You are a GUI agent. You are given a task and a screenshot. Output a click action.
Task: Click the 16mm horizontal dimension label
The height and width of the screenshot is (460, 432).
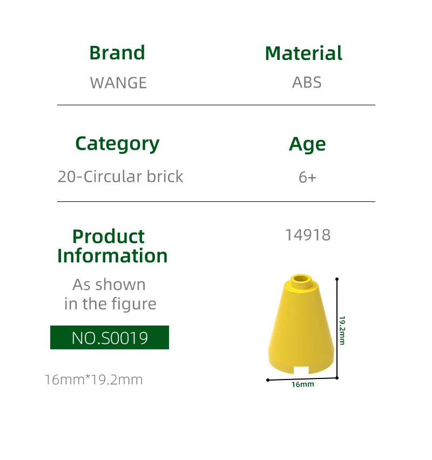(302, 384)
